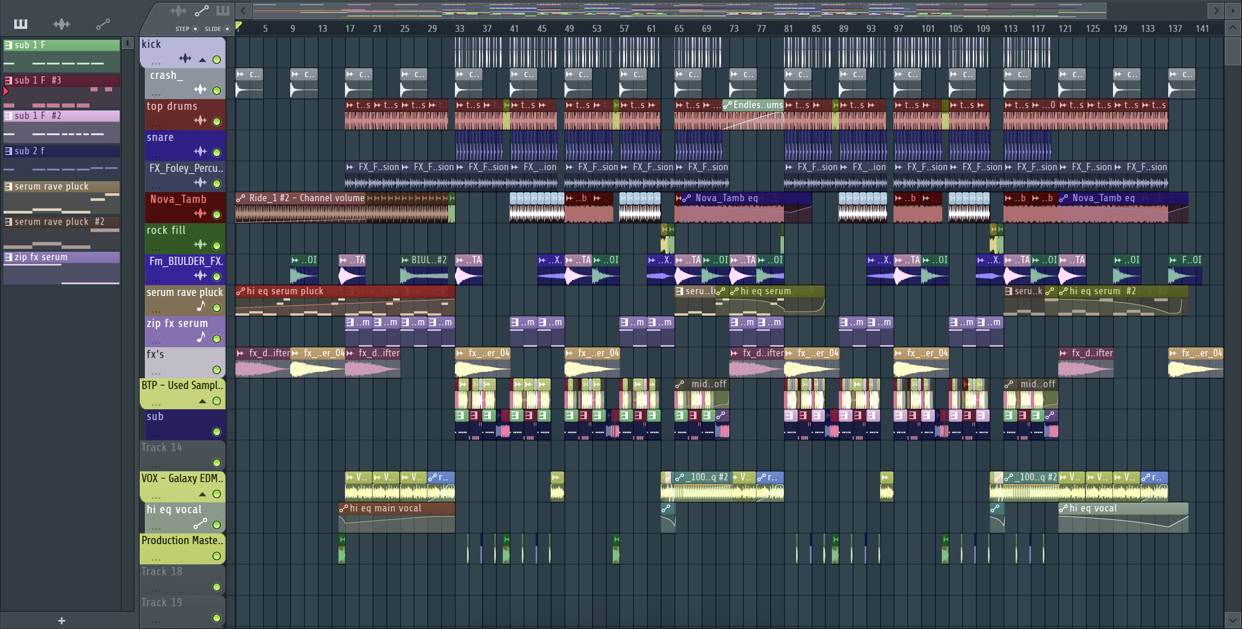Show audio clips in the picker panel
Image resolution: width=1242 pixels, height=629 pixels.
click(x=62, y=24)
